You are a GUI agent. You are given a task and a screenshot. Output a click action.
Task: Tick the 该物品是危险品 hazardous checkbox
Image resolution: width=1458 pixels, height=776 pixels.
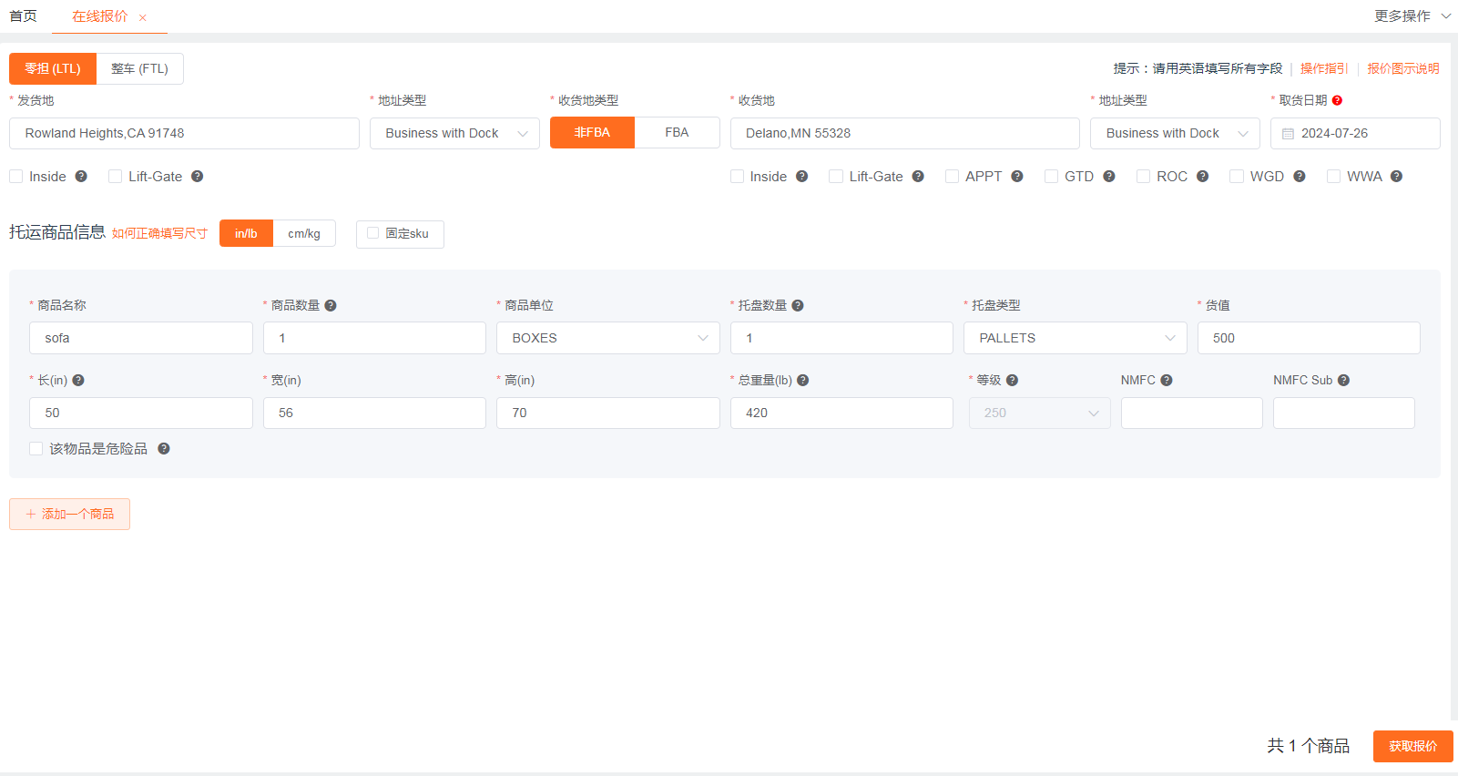coord(36,449)
